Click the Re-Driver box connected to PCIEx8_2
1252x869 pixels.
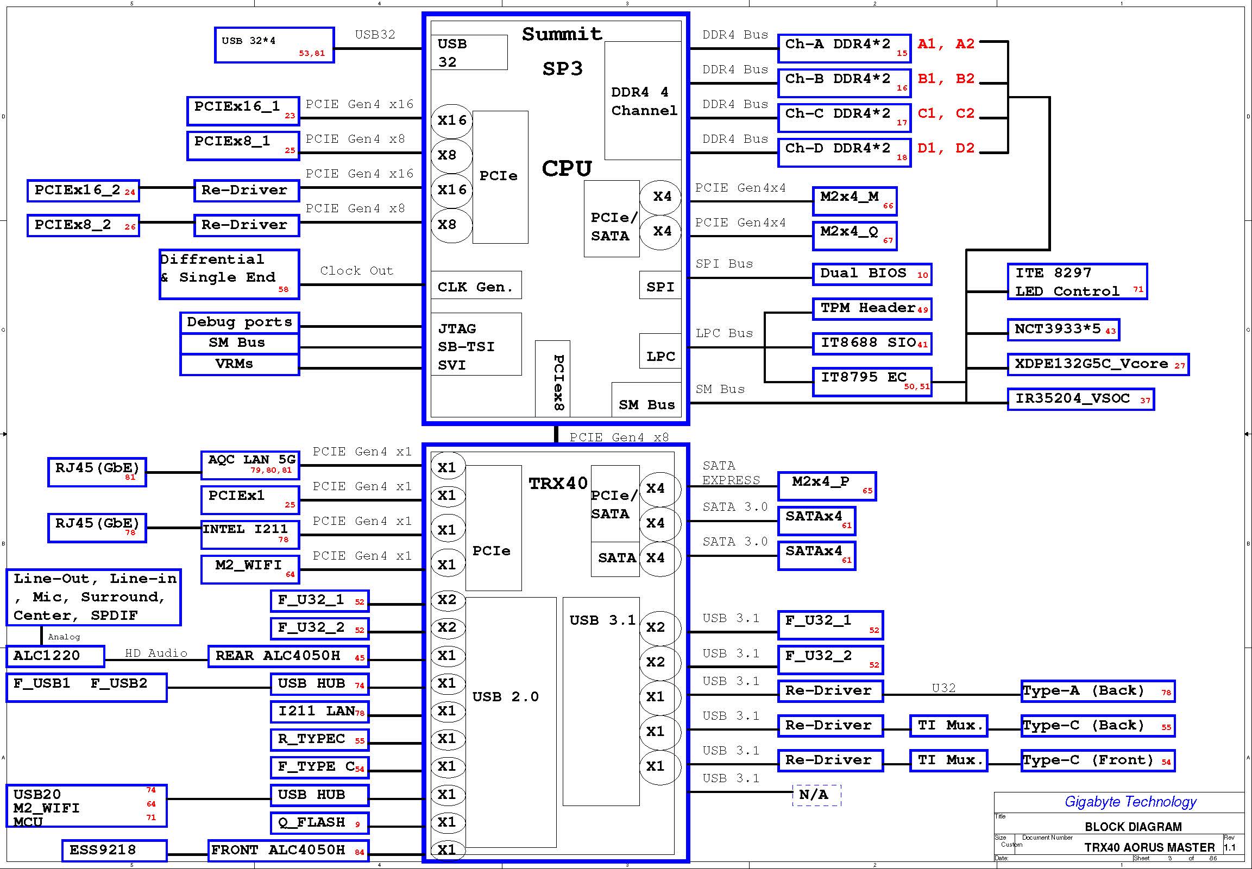[x=247, y=225]
